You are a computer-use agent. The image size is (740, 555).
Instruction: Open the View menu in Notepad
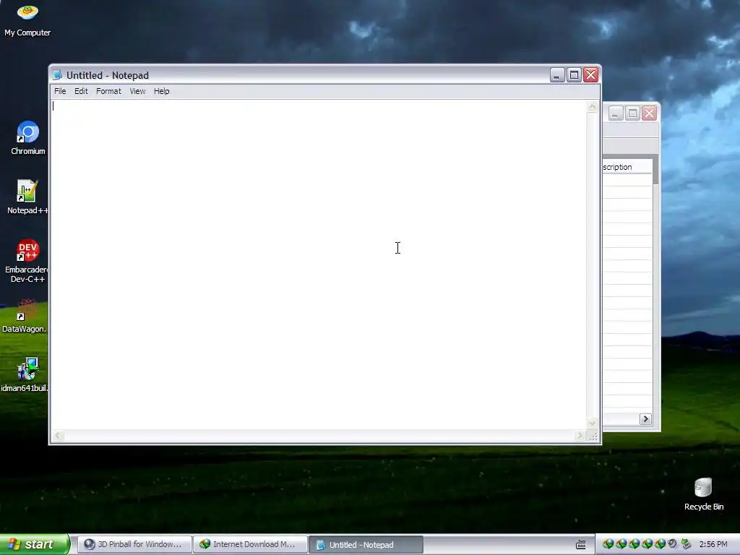coord(137,91)
